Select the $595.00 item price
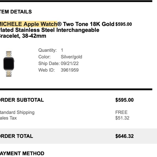Viewport: 157px width, 157px height. pos(123,24)
